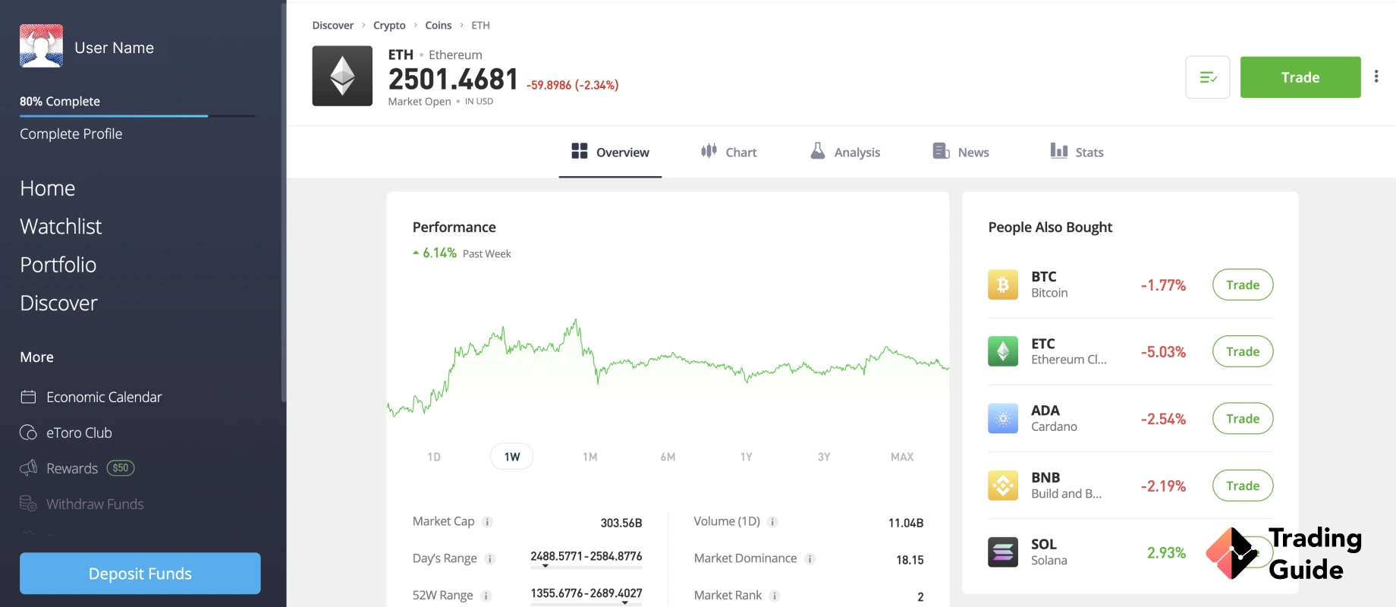Click the eToro Club icon
Viewport: 1396px width, 607px height.
pyautogui.click(x=28, y=432)
